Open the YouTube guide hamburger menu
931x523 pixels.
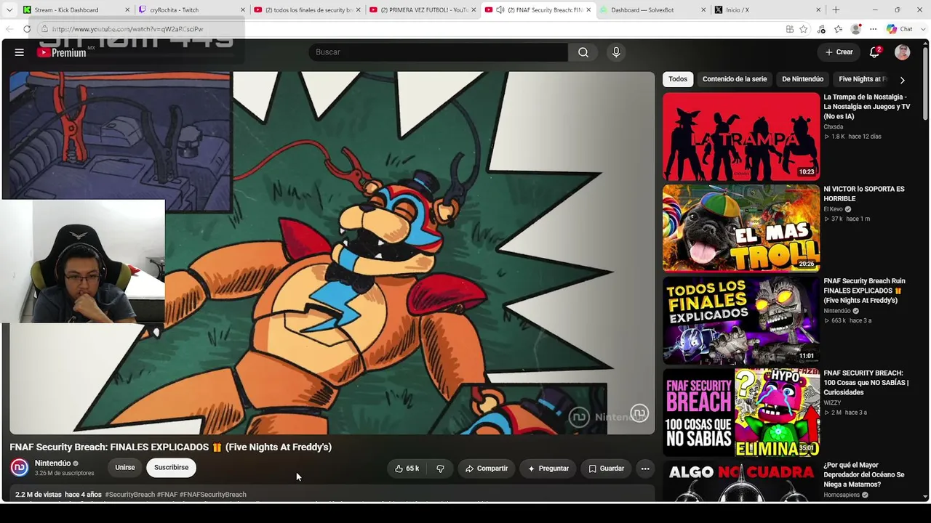click(x=20, y=52)
